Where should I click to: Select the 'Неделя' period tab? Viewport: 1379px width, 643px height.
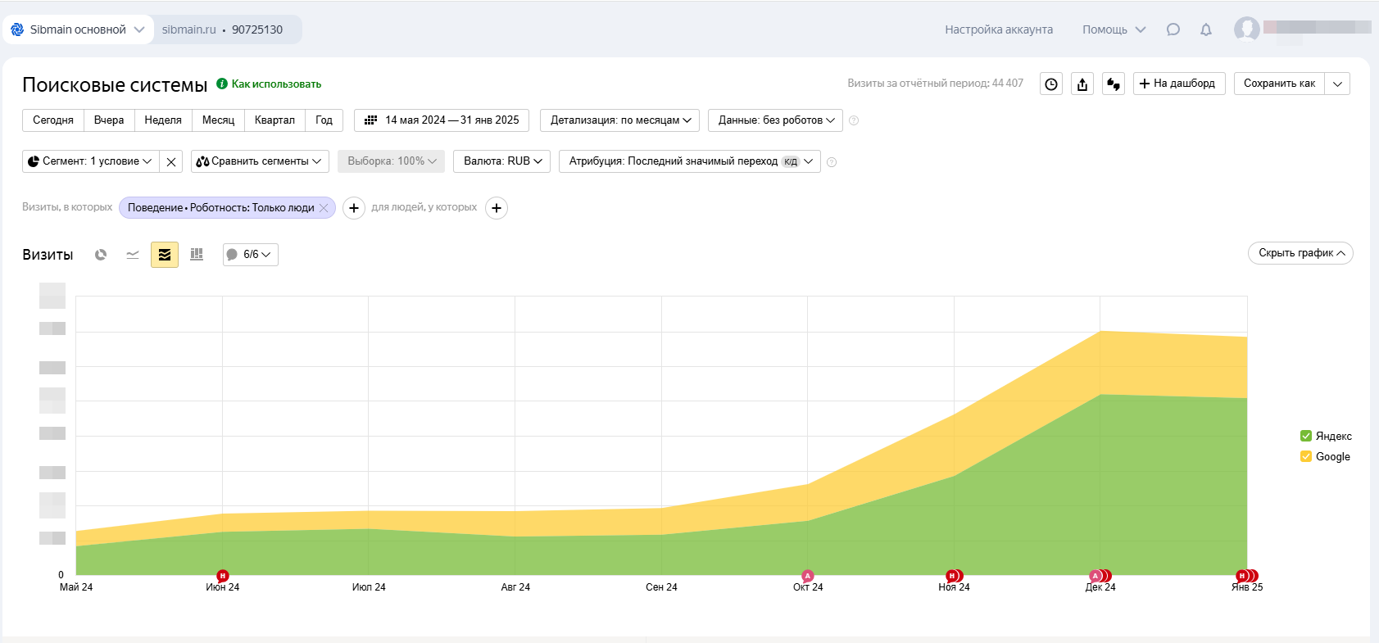[163, 120]
